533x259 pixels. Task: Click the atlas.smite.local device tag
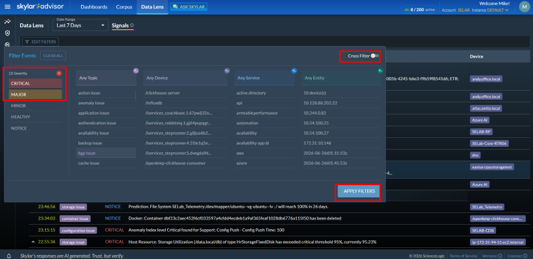pos(486,108)
